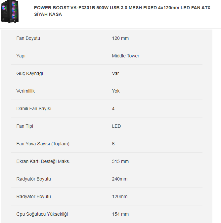Select the Verimlilik spec label

(x=25, y=91)
